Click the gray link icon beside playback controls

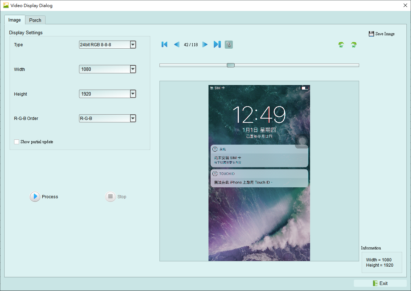pyautogui.click(x=229, y=44)
